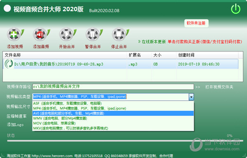
Task: Click the 单击付款购买正版 purchase link
Action: [205, 42]
